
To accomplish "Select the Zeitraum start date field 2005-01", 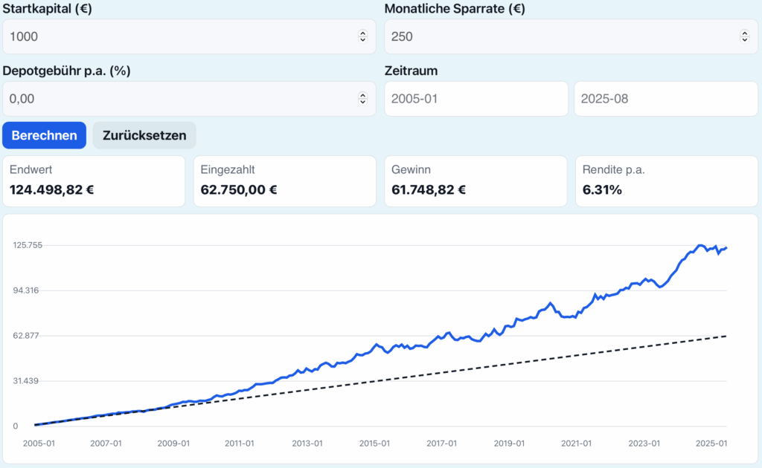I will click(476, 98).
